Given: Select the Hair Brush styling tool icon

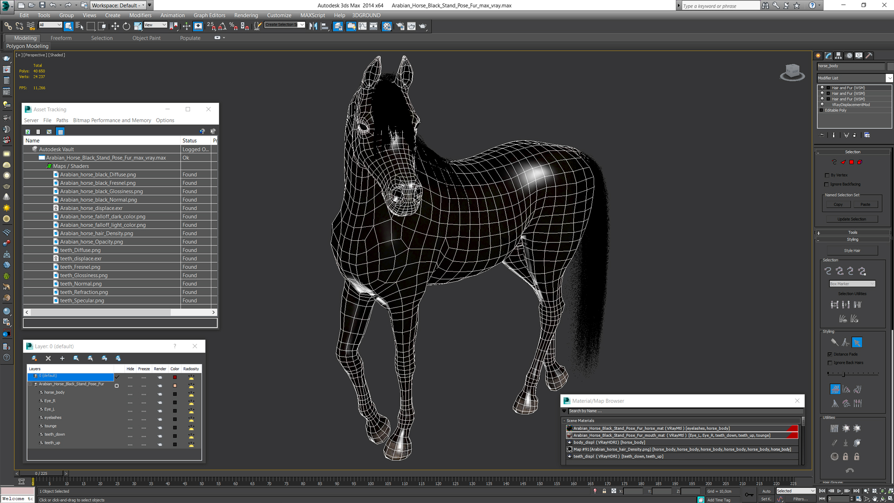Looking at the screenshot, I should [834, 342].
